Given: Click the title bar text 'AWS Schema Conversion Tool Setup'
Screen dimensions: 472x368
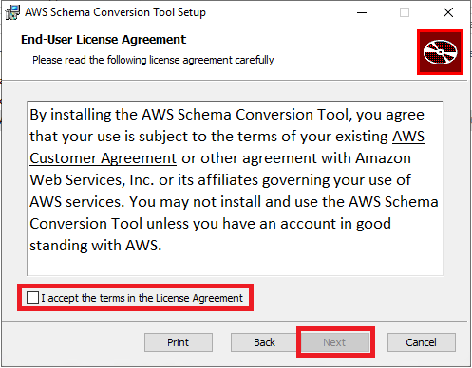Looking at the screenshot, I should click(115, 12).
